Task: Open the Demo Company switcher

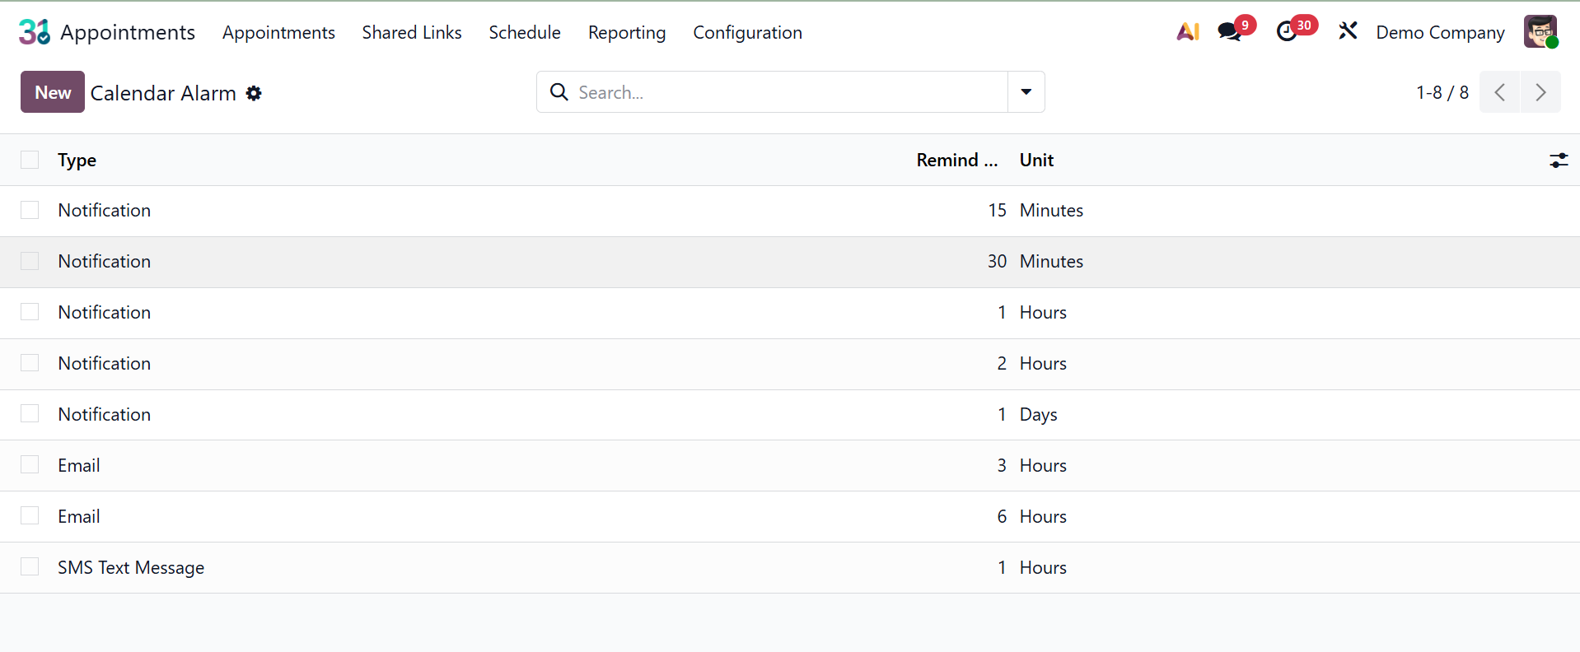Action: coord(1440,33)
